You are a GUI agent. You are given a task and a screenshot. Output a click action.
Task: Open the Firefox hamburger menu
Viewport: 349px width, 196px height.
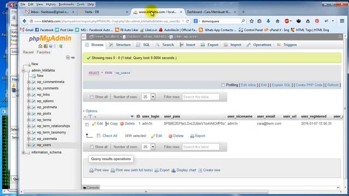[x=342, y=21]
